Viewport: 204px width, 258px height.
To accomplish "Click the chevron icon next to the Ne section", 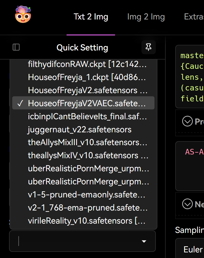I will [188, 204].
